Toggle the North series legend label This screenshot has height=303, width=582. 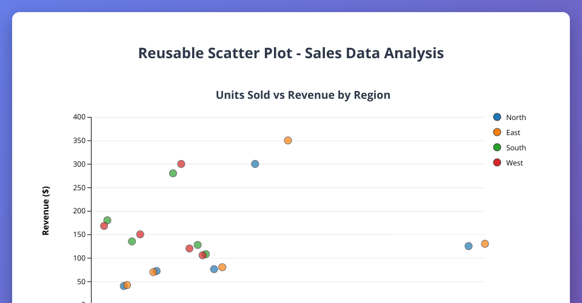pos(516,118)
